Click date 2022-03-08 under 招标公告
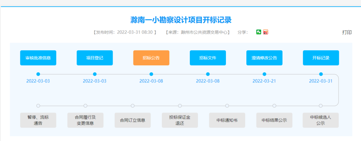The height and width of the screenshot is (141, 361). pos(151,81)
